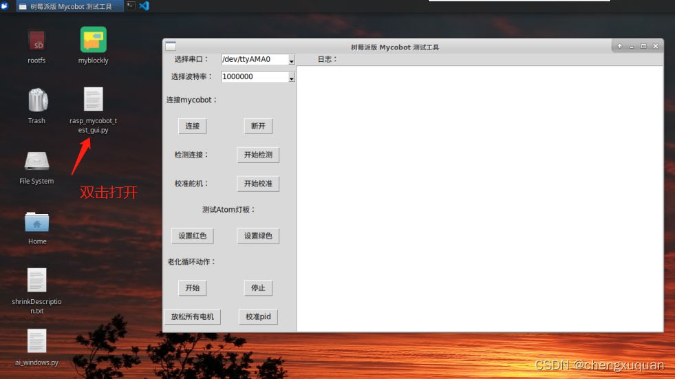The height and width of the screenshot is (379, 675).
Task: Click the Mycobot 测试工具 window title text
Action: coord(395,47)
